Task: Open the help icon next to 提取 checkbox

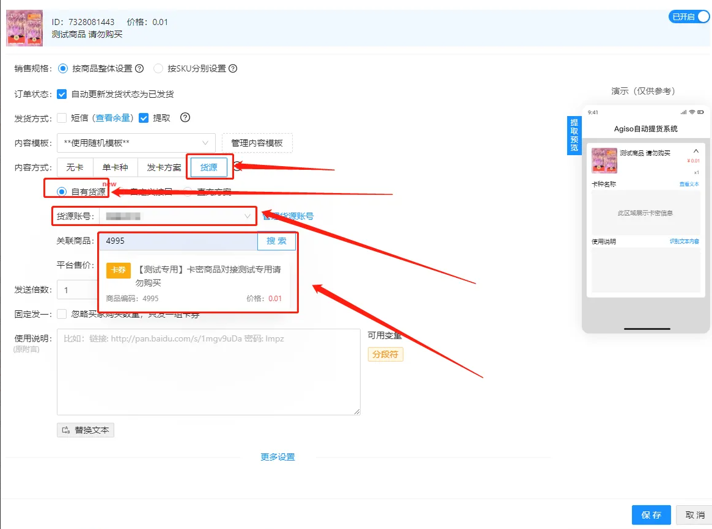Action: pos(185,118)
